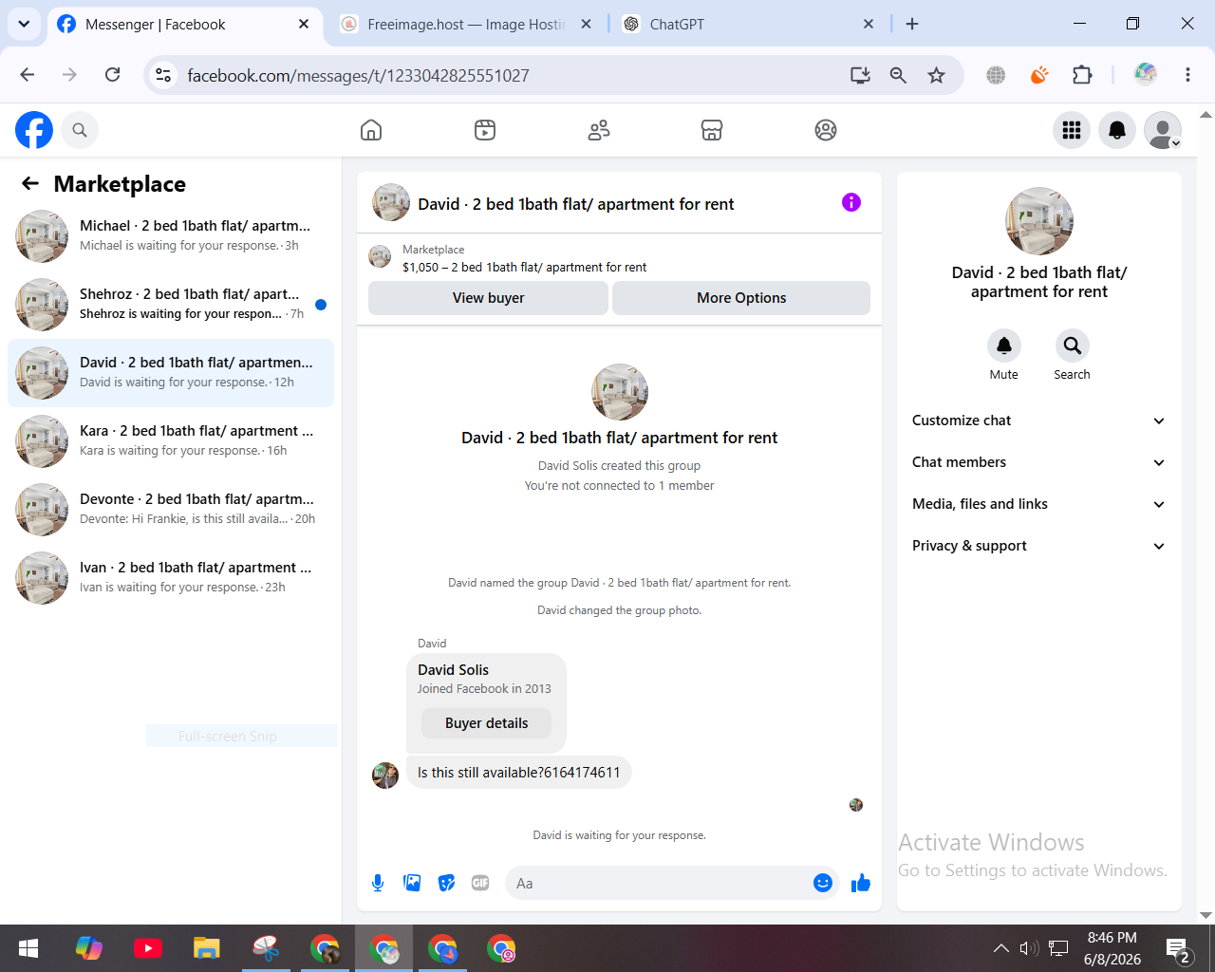Click install app icon in address bar
Screen dimensions: 1215x972
(x=860, y=75)
